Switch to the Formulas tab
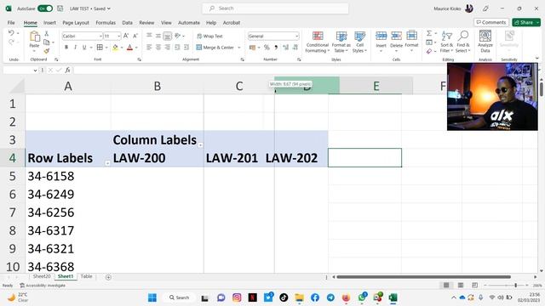This screenshot has width=545, height=306. coord(106,23)
